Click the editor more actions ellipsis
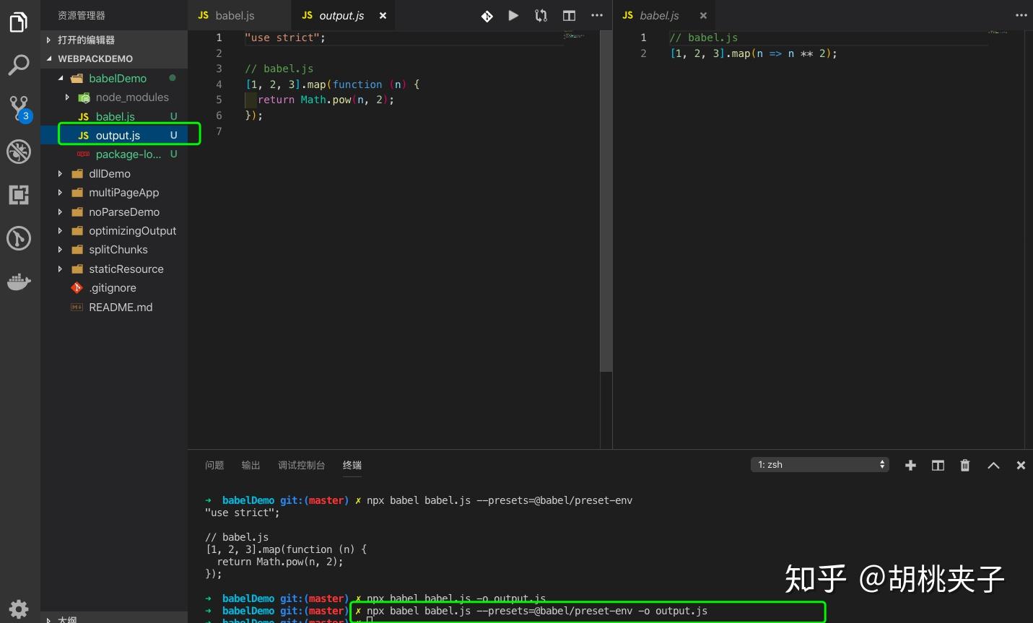Image resolution: width=1033 pixels, height=623 pixels. [597, 15]
